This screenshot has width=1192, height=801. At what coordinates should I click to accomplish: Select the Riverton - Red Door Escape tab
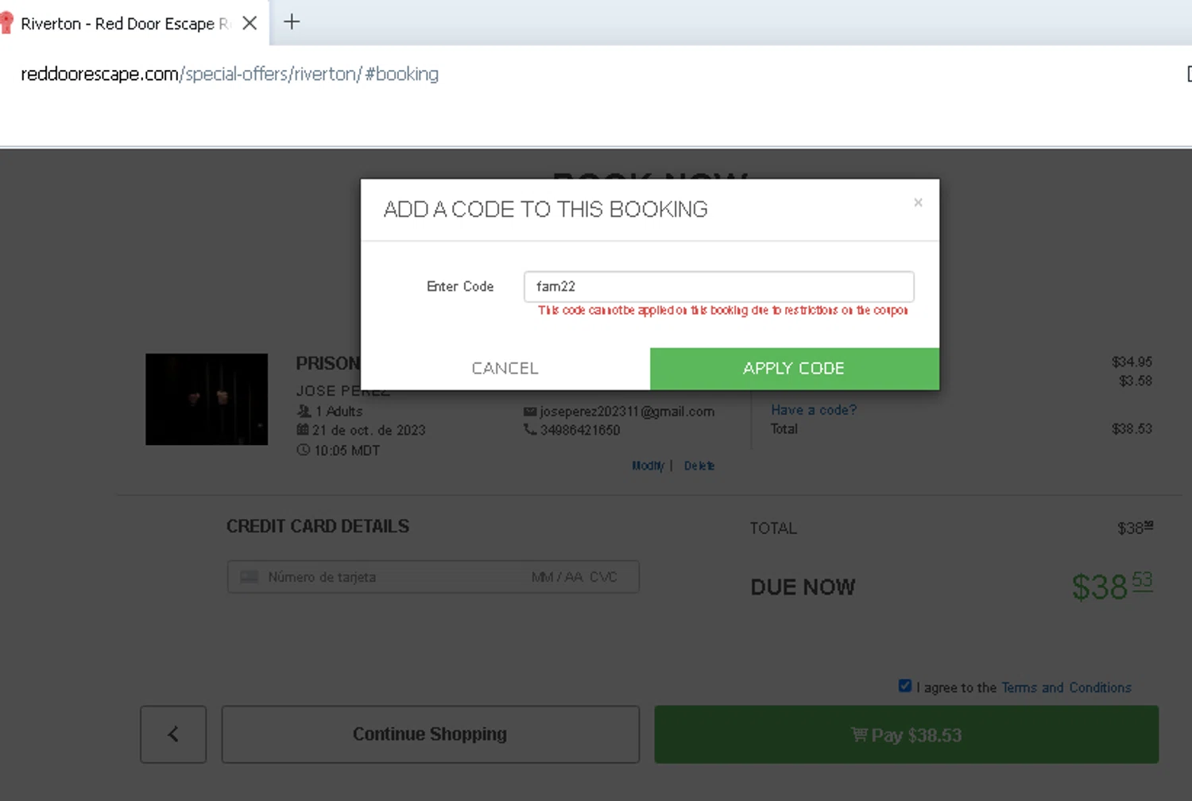[119, 24]
